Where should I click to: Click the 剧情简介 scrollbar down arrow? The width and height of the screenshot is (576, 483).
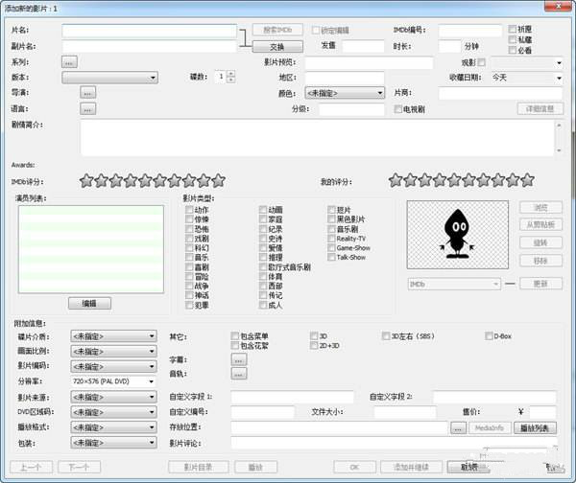coord(559,150)
